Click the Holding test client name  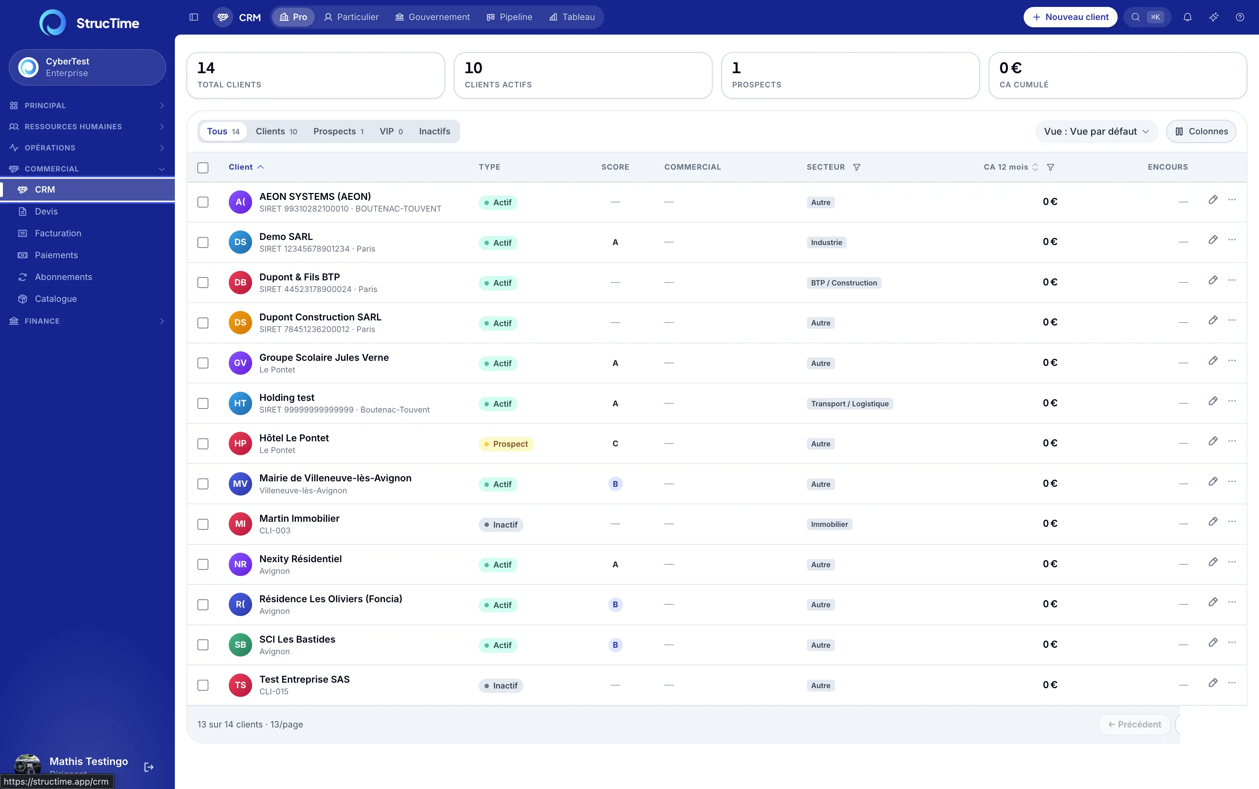287,398
